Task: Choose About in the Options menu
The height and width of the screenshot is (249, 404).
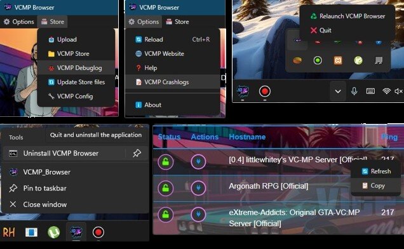Action: click(x=172, y=105)
